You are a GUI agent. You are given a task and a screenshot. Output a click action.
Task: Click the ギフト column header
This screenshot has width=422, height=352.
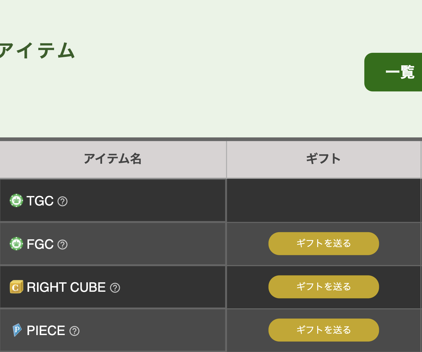coord(324,159)
